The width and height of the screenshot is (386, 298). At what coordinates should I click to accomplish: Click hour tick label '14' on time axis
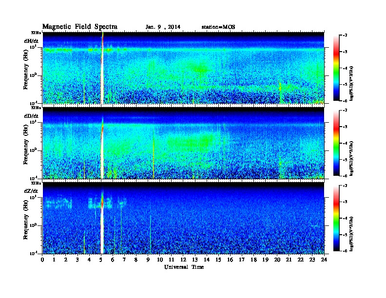(207, 260)
